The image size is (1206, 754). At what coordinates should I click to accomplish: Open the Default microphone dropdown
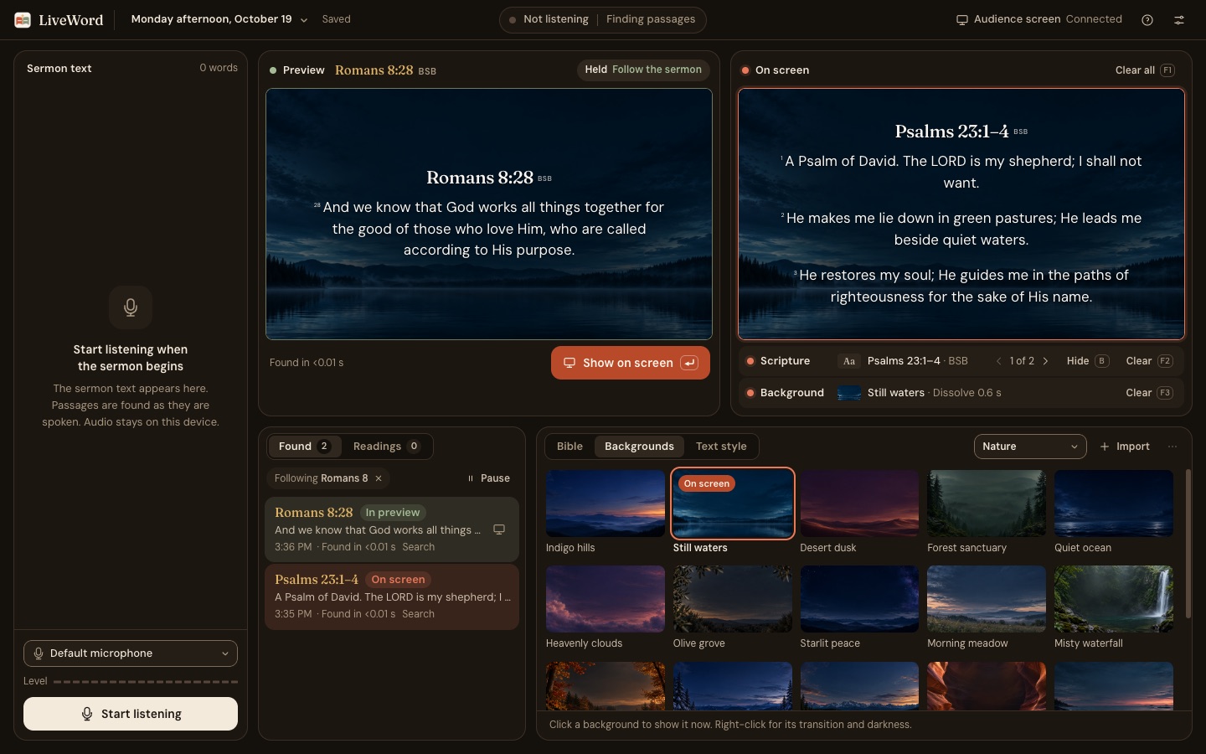click(x=131, y=653)
